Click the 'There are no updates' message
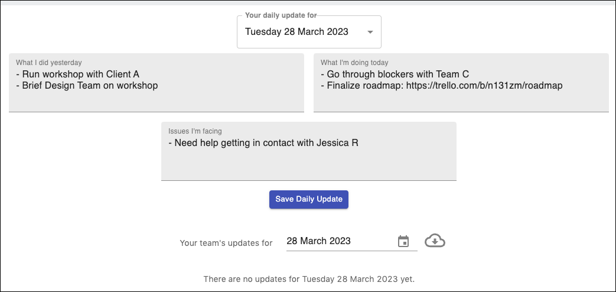 (x=309, y=280)
